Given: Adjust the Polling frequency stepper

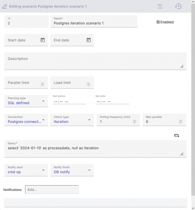Looking at the screenshot, I should (x=134, y=121).
